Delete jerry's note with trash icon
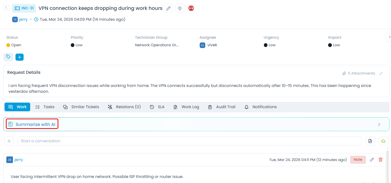This screenshot has height=183, width=391. pyautogui.click(x=380, y=159)
